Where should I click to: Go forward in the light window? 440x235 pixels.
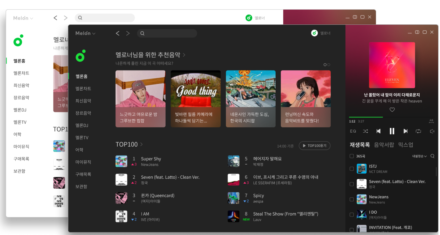66,18
